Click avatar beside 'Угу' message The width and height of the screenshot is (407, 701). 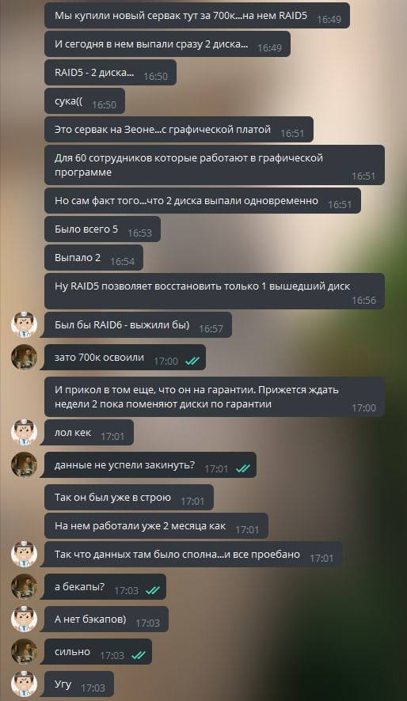[x=24, y=684]
